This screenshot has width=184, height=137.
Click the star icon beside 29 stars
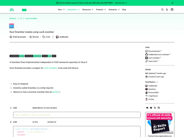30,37
